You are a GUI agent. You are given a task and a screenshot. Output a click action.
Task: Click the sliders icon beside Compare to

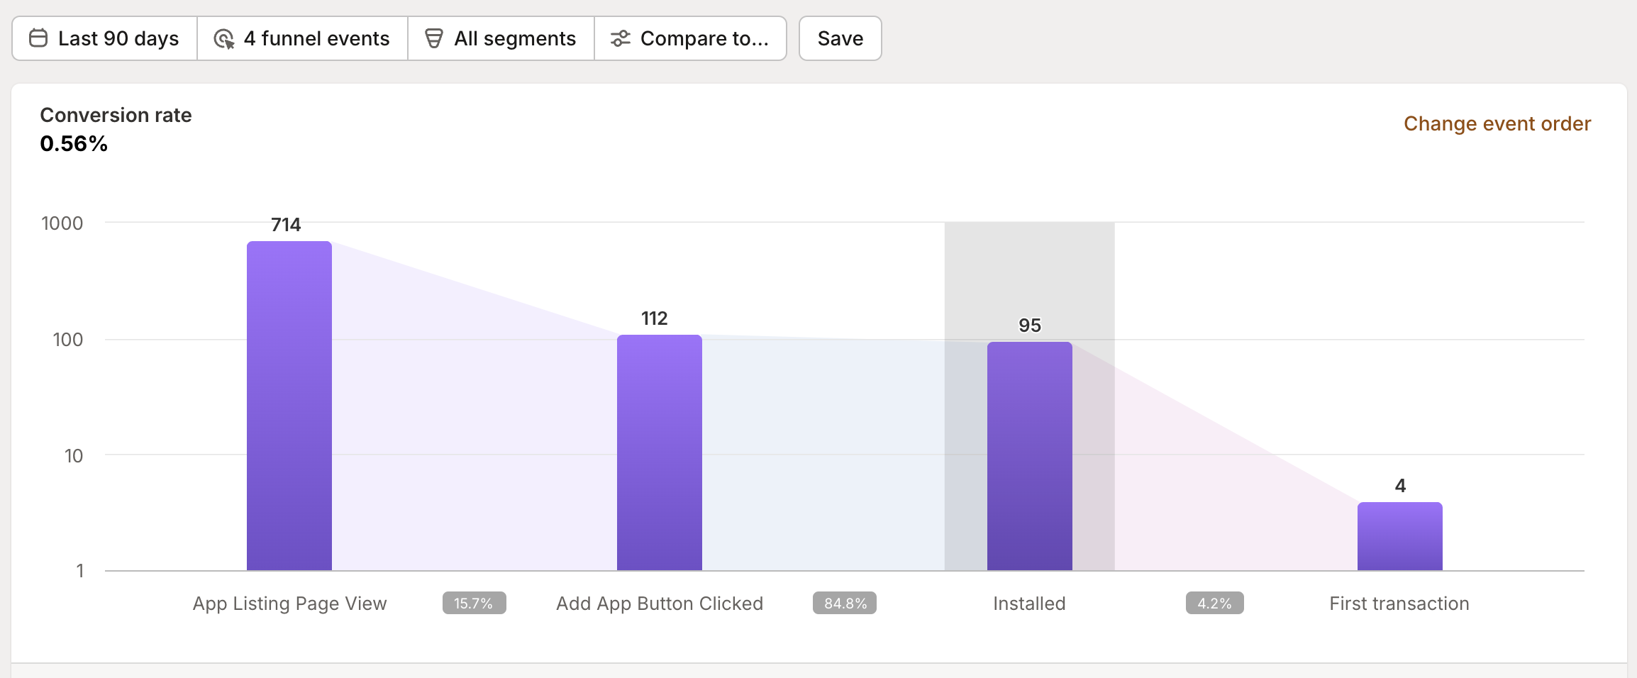(621, 38)
